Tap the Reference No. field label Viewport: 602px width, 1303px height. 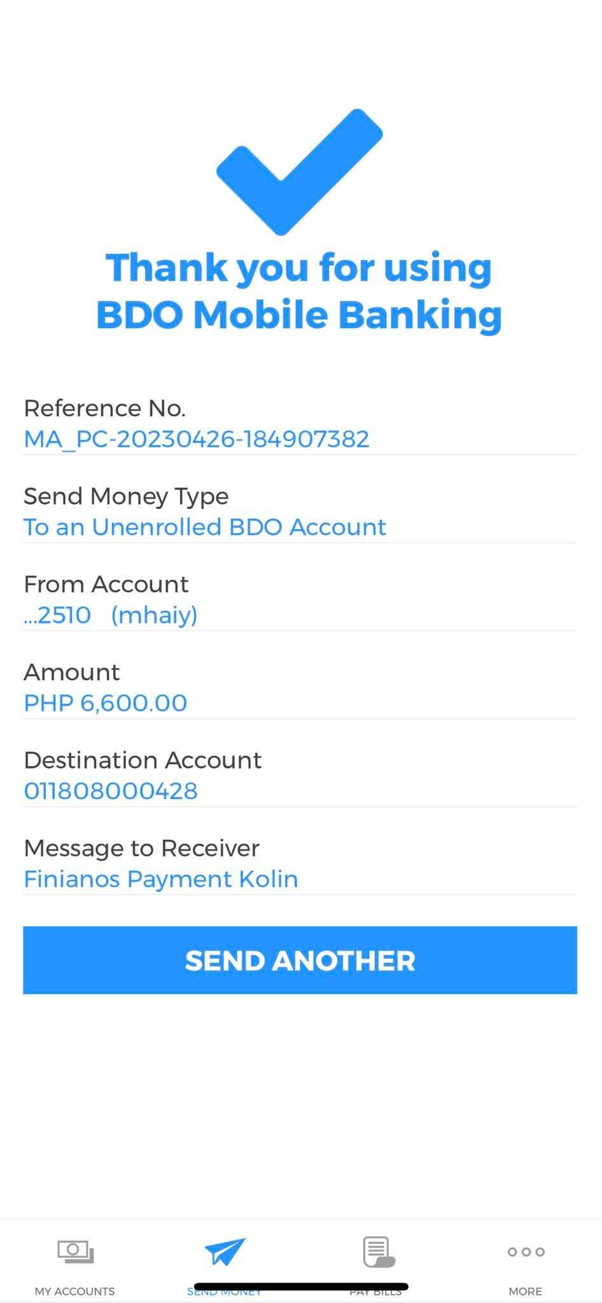105,408
